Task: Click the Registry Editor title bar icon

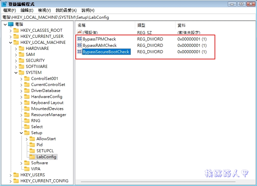Action: click(x=4, y=4)
